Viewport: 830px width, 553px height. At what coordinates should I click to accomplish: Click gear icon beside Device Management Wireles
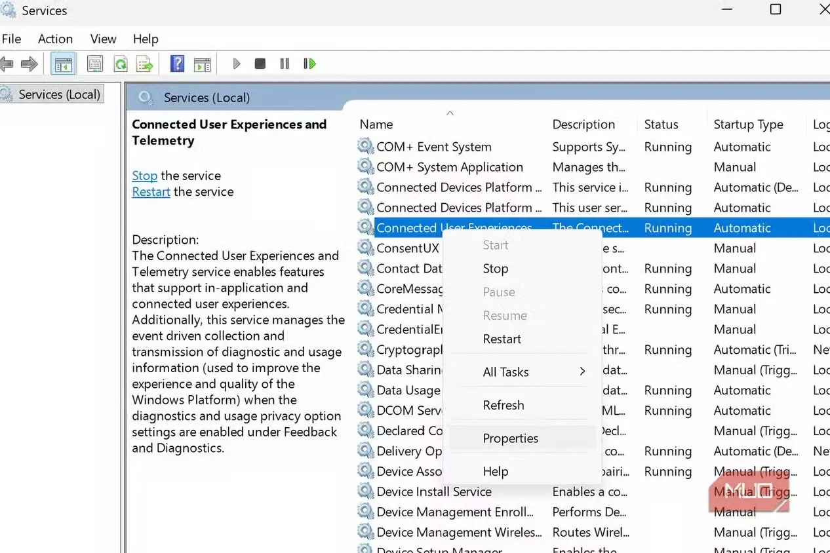coord(365,532)
